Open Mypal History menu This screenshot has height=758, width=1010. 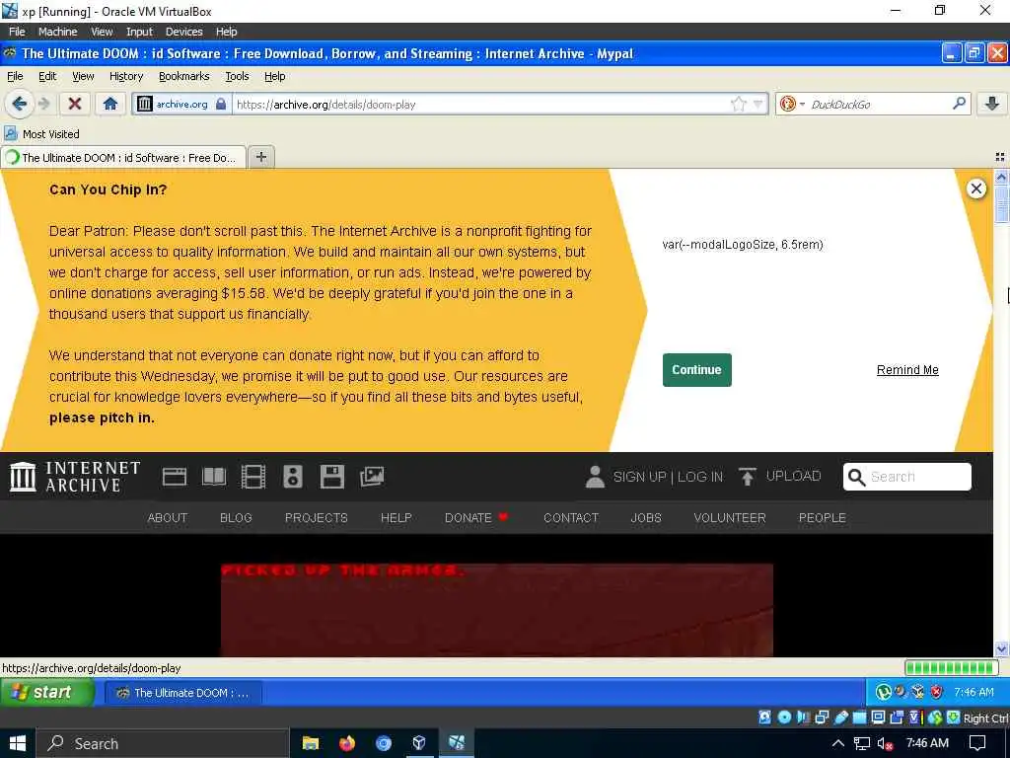(126, 76)
